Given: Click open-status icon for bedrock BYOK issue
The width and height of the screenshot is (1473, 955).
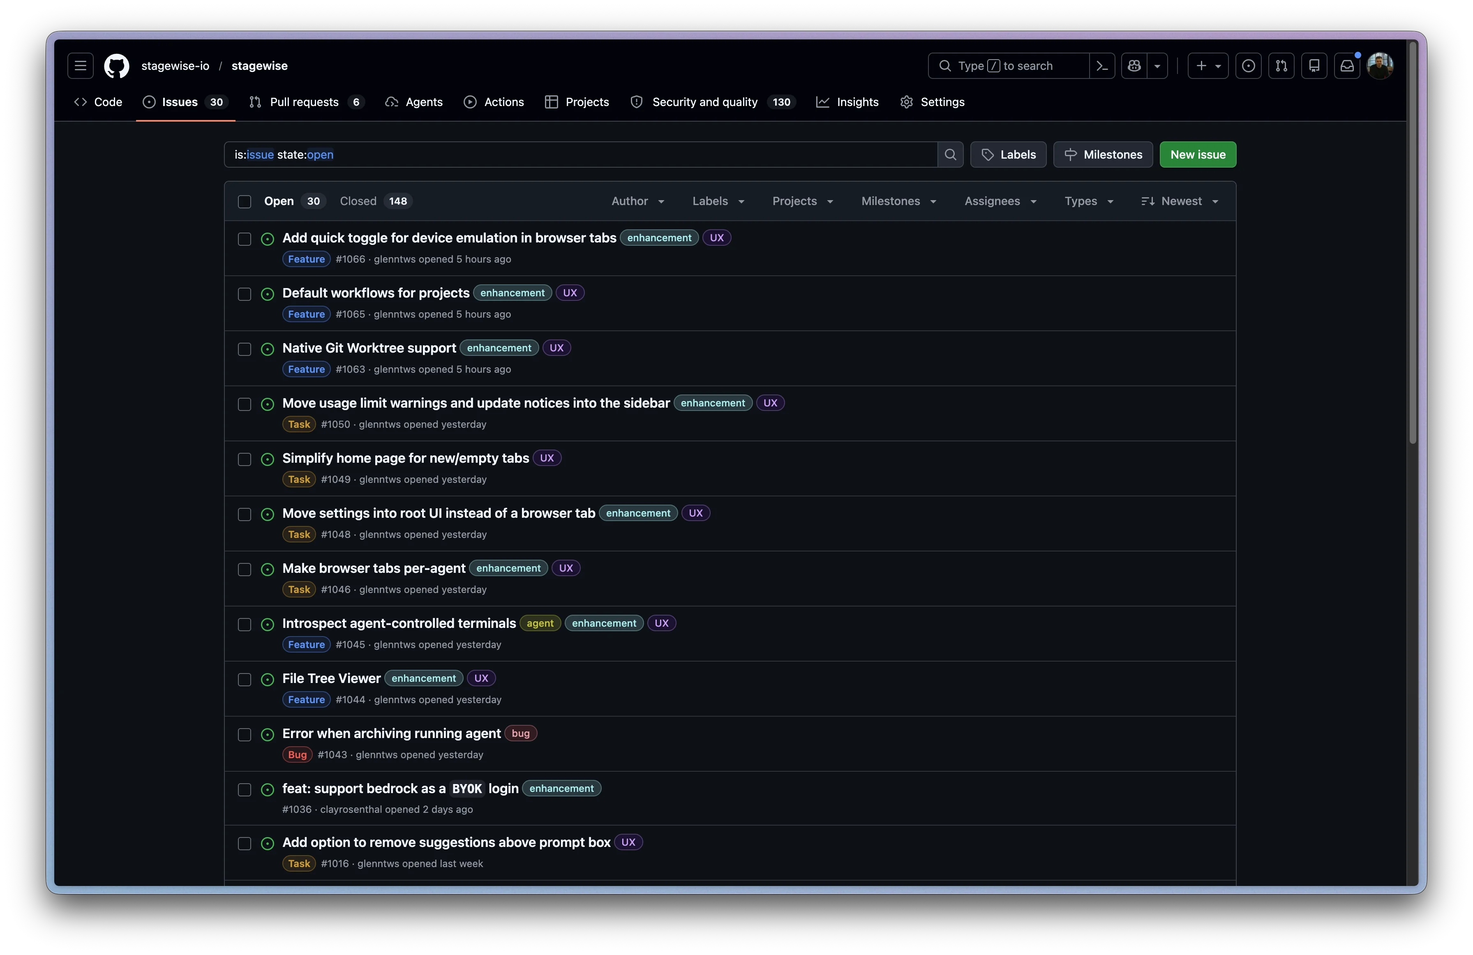Looking at the screenshot, I should pyautogui.click(x=268, y=790).
